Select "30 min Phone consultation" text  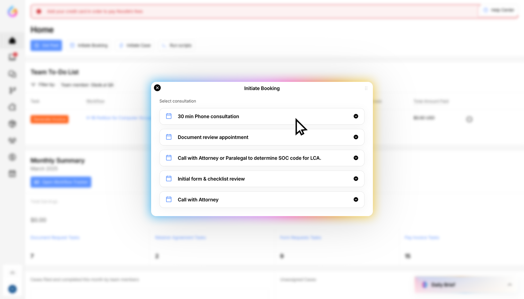tap(208, 117)
